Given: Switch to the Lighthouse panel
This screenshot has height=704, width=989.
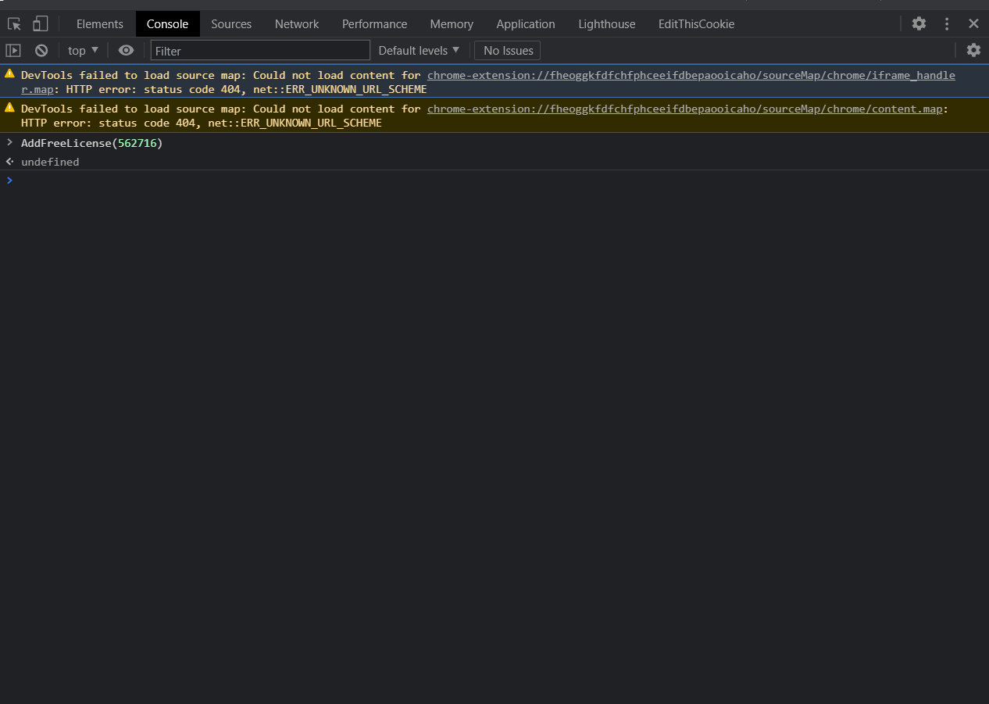Looking at the screenshot, I should tap(607, 23).
